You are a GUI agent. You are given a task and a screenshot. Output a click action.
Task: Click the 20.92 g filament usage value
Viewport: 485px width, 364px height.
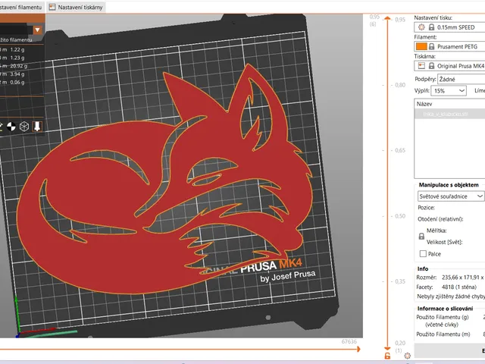18,66
